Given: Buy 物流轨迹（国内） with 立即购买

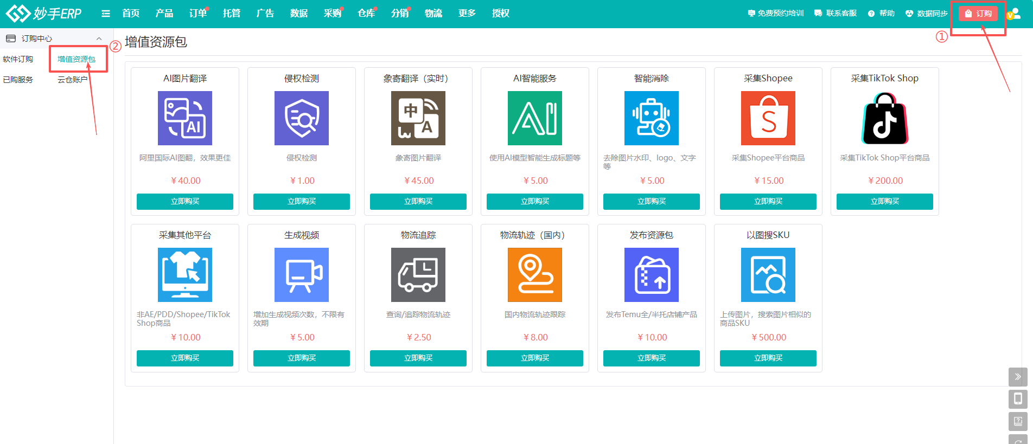Looking at the screenshot, I should 535,358.
